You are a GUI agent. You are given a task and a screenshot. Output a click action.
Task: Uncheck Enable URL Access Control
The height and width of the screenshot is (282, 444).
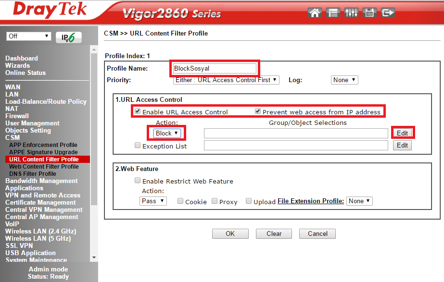click(x=138, y=112)
